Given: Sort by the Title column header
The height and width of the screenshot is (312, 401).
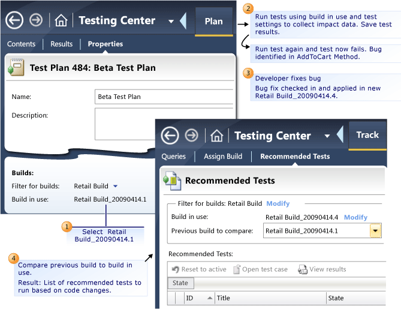Looking at the screenshot, I should [x=270, y=298].
